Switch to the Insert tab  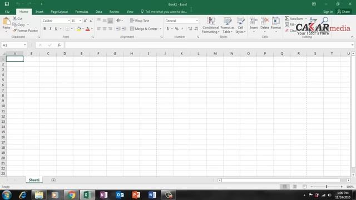tap(39, 12)
